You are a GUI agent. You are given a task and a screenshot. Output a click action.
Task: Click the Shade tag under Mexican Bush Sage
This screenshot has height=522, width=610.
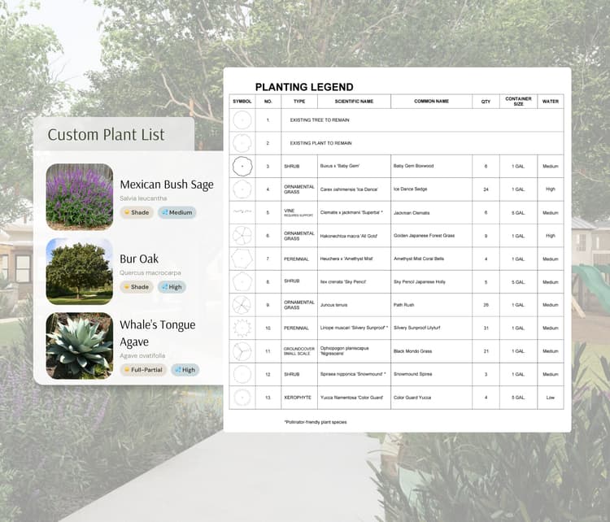(137, 213)
